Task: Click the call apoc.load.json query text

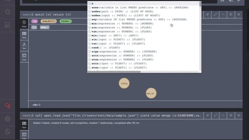Action: (x=118, y=115)
